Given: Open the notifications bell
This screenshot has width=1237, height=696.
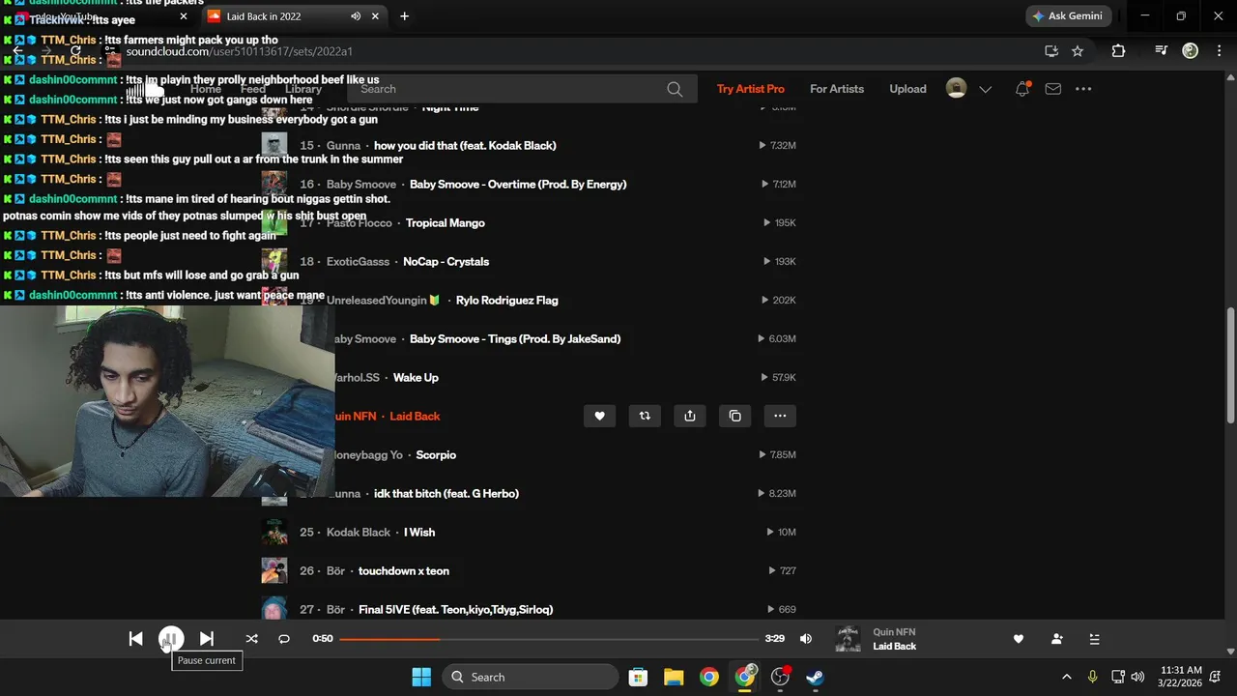Looking at the screenshot, I should (1022, 89).
